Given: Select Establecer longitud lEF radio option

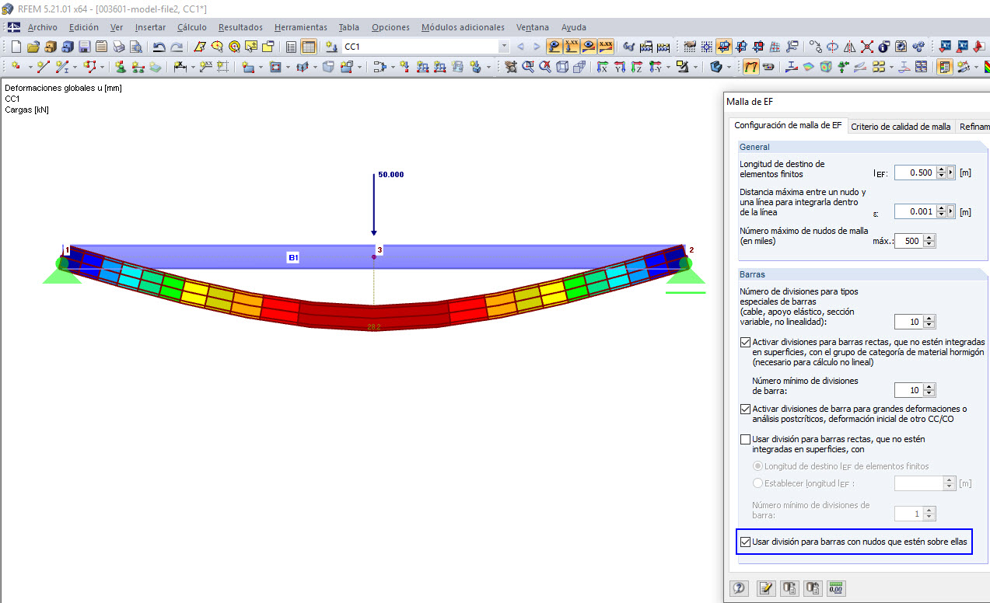Looking at the screenshot, I should tap(758, 483).
